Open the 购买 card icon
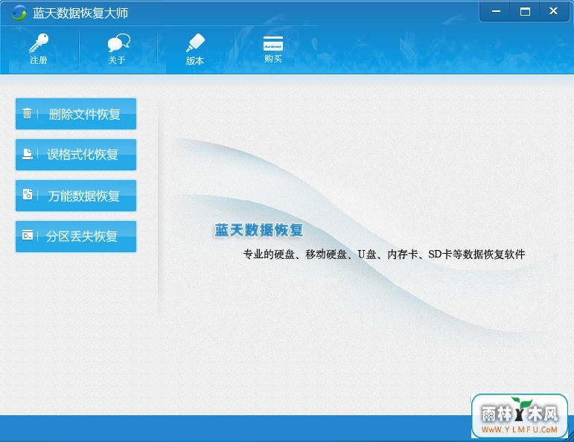 coord(273,44)
